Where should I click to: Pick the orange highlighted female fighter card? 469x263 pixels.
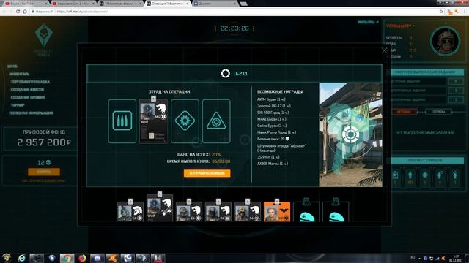tap(277, 211)
